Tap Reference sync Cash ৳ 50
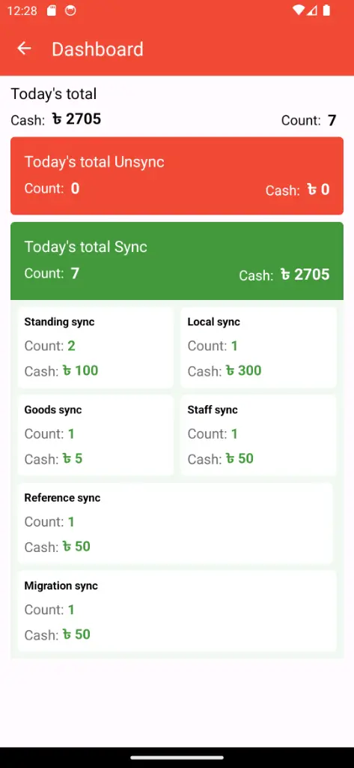Image resolution: width=354 pixels, height=768 pixels. tap(76, 547)
